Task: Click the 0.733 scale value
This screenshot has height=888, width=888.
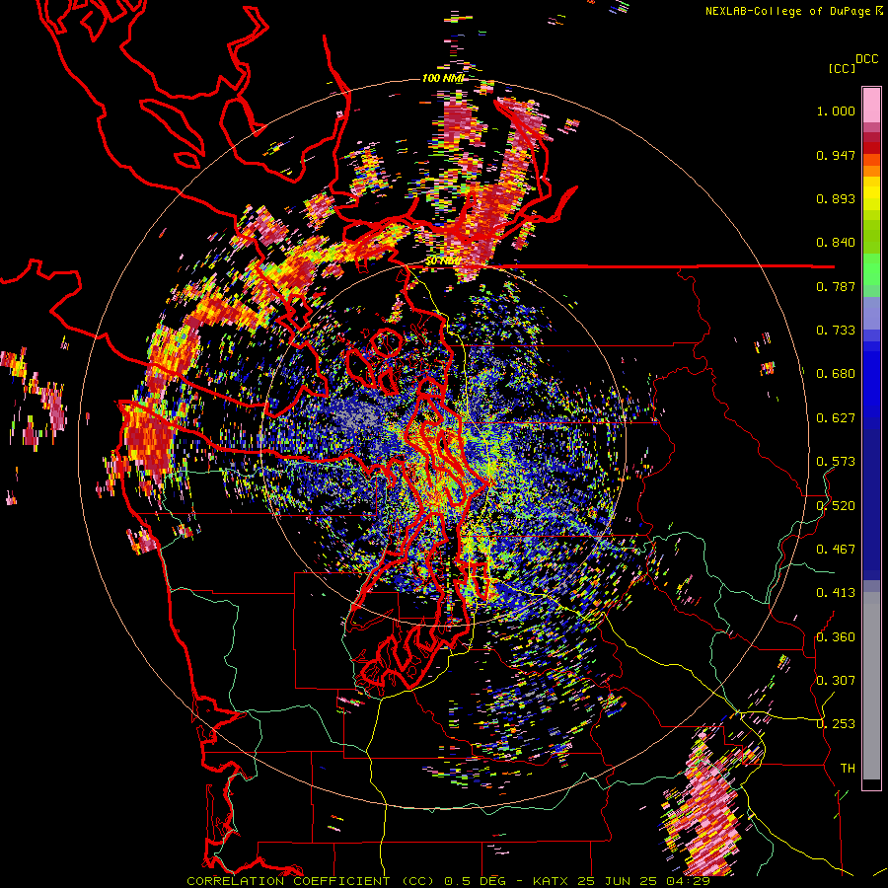Action: [x=836, y=331]
